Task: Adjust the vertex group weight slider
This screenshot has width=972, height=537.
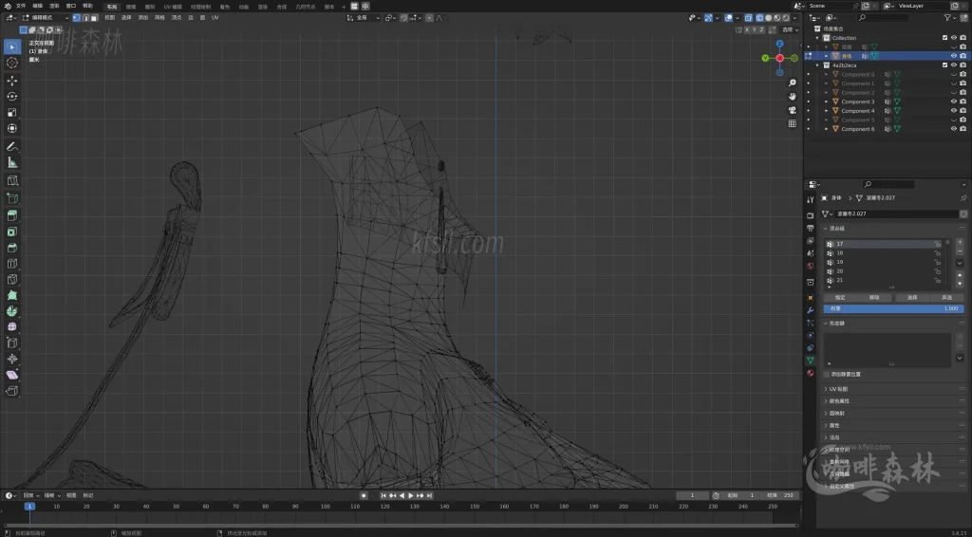Action: click(894, 308)
